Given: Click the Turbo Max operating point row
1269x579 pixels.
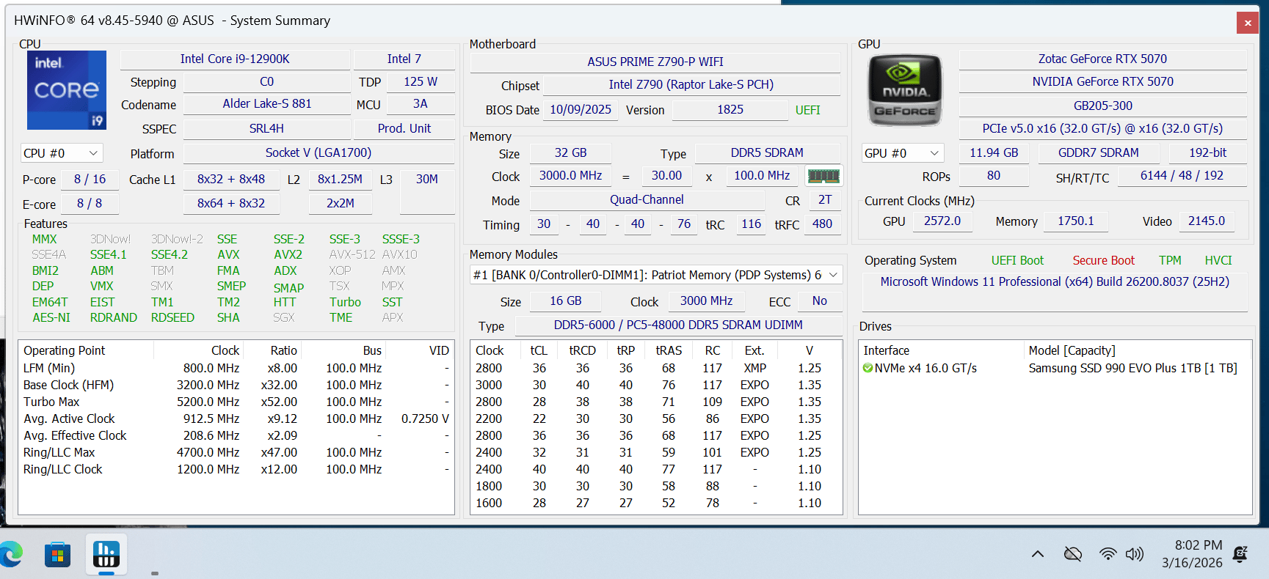Looking at the screenshot, I should click(x=236, y=402).
